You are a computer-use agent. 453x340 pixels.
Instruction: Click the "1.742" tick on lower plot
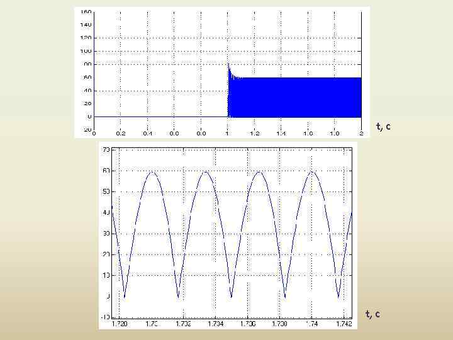344,324
